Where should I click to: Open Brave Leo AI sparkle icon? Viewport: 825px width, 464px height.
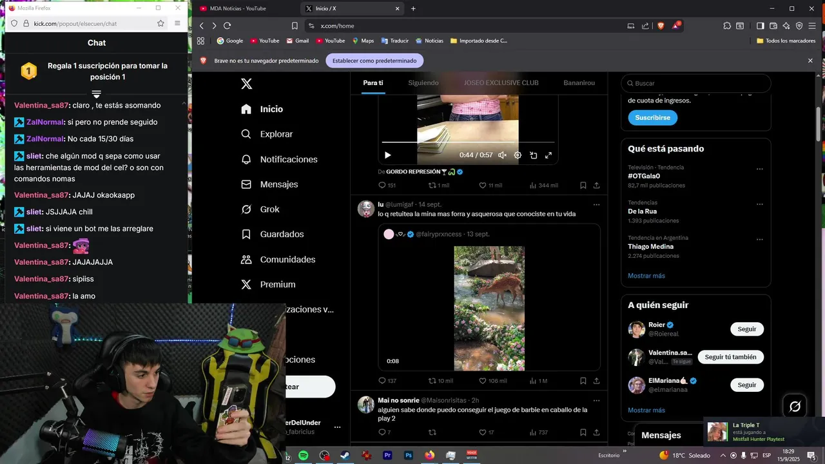pos(786,26)
